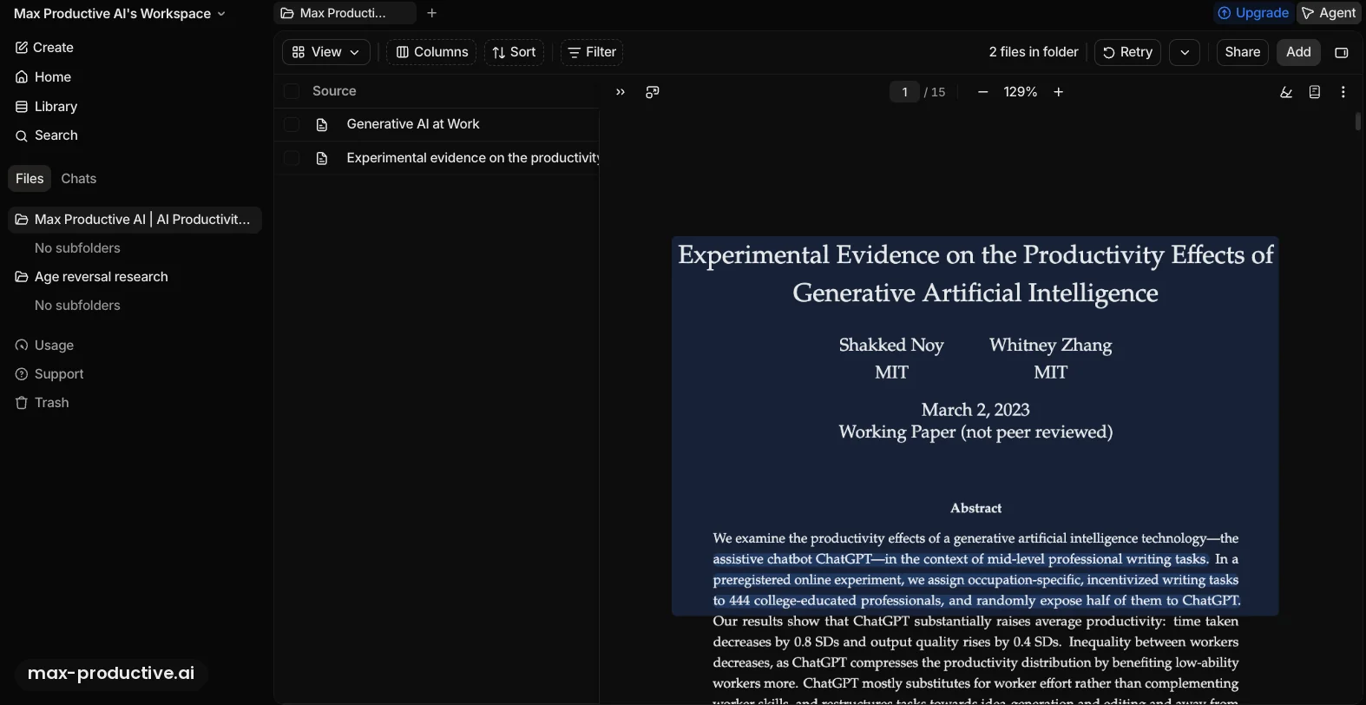Image resolution: width=1366 pixels, height=705 pixels.
Task: Open the Library section
Action: coord(47,107)
